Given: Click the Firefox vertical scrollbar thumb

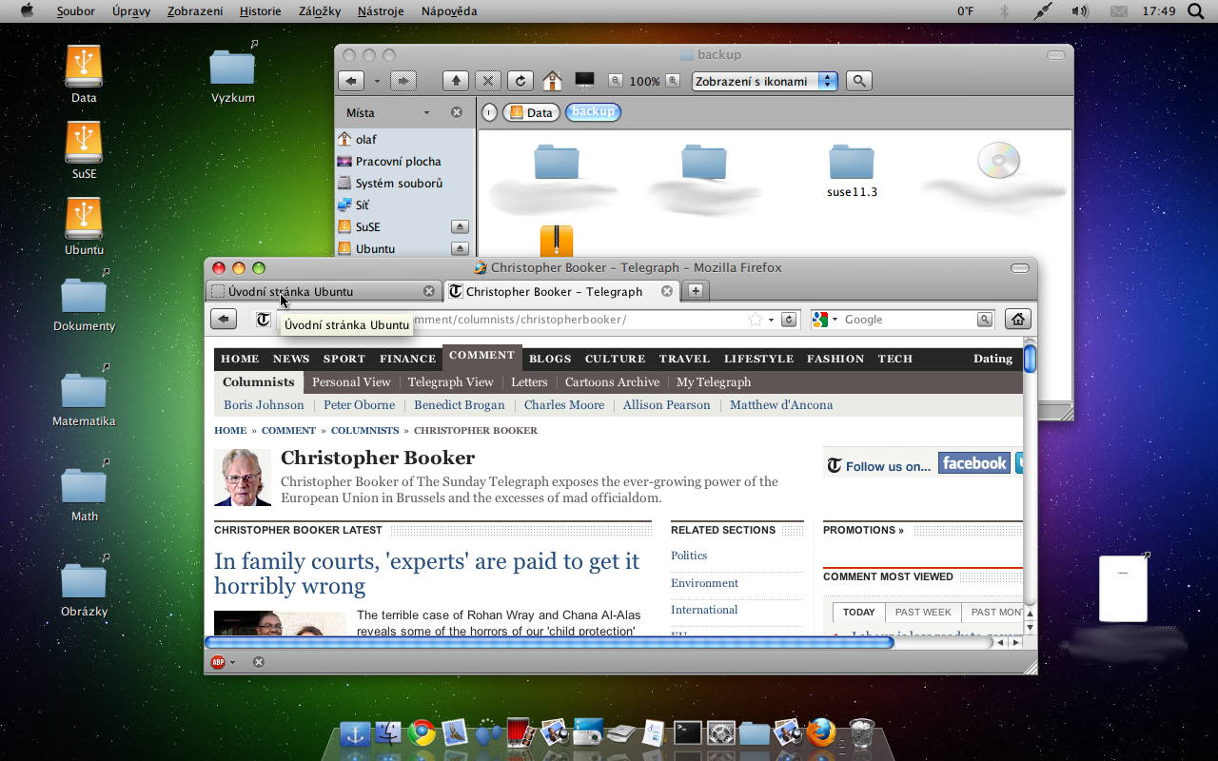Looking at the screenshot, I should (x=1030, y=360).
